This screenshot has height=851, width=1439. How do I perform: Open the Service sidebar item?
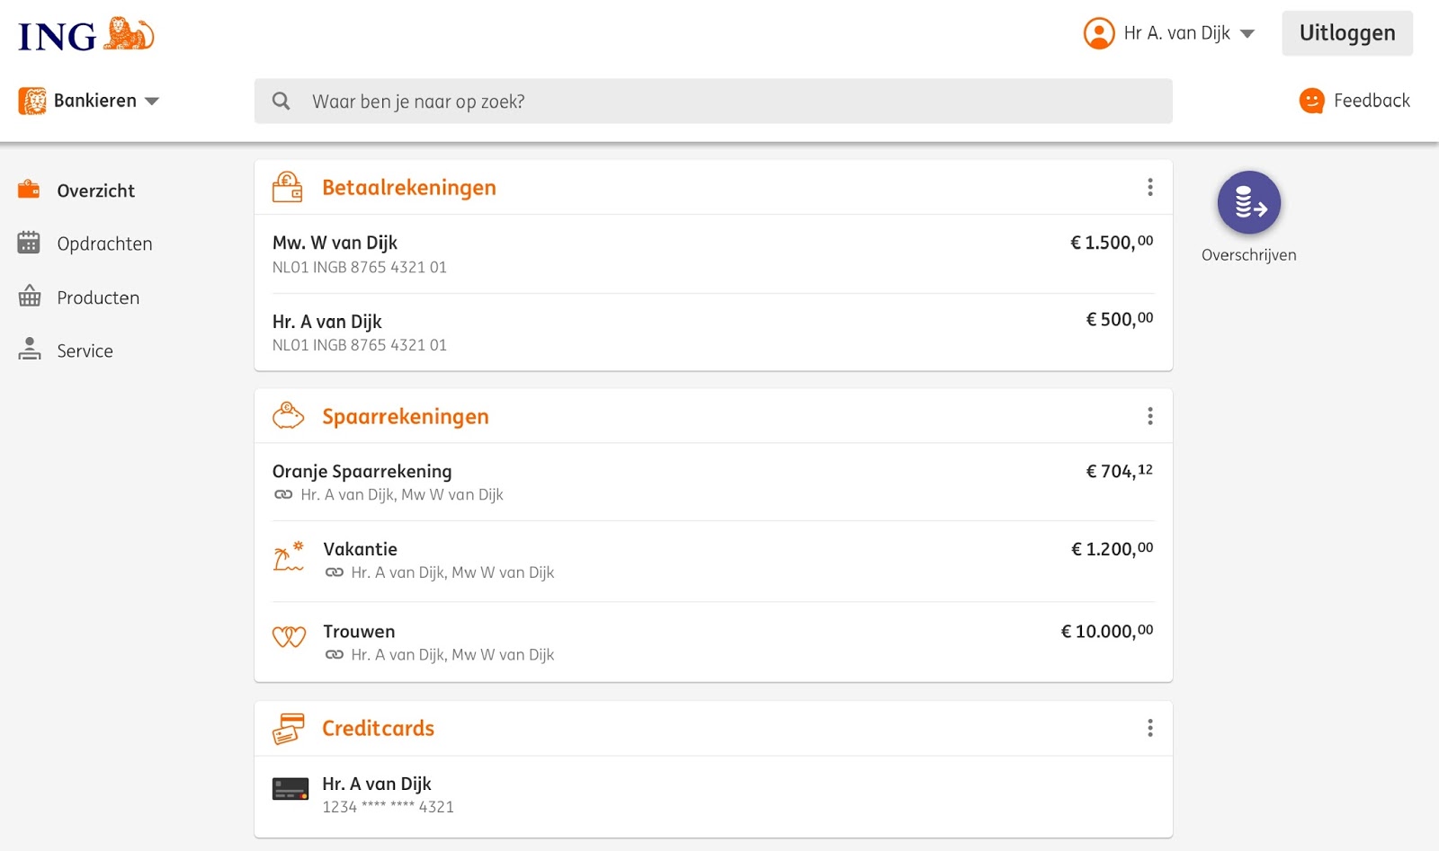(85, 350)
